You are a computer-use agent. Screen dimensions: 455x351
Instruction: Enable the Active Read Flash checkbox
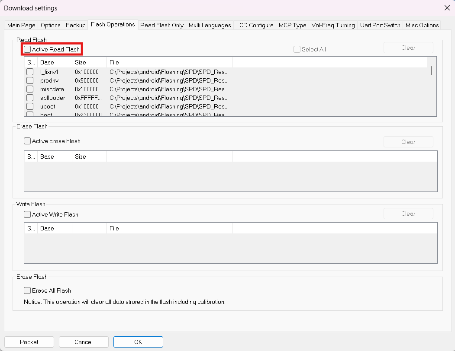coord(28,49)
